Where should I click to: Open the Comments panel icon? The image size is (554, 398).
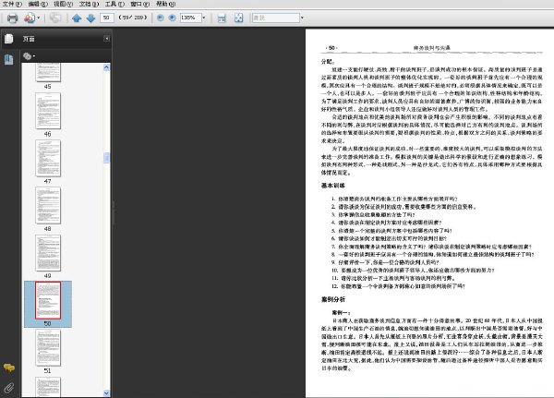[9, 368]
